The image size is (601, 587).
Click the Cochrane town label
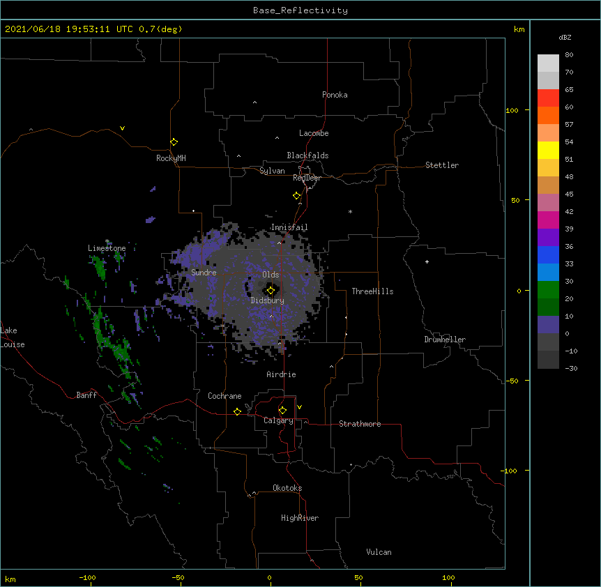[225, 396]
